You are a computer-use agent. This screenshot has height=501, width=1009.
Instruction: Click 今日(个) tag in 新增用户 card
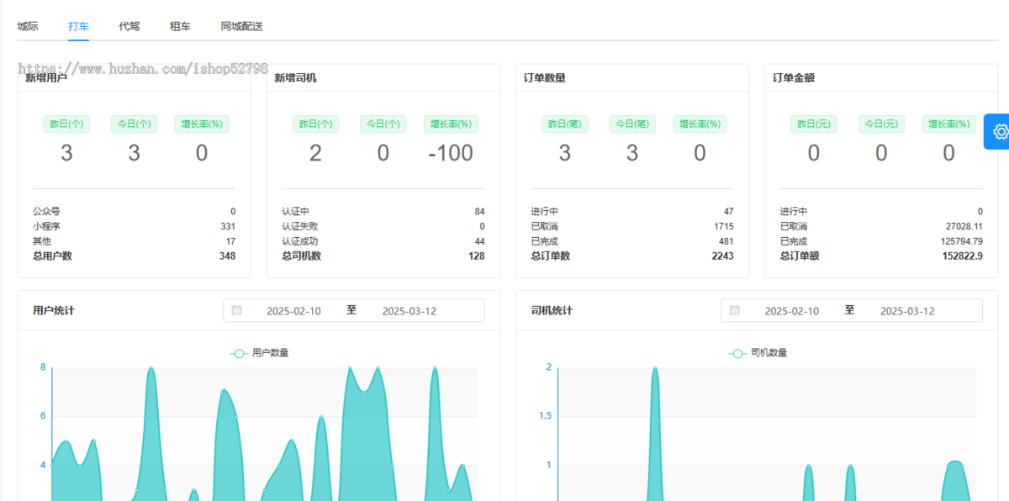point(134,124)
